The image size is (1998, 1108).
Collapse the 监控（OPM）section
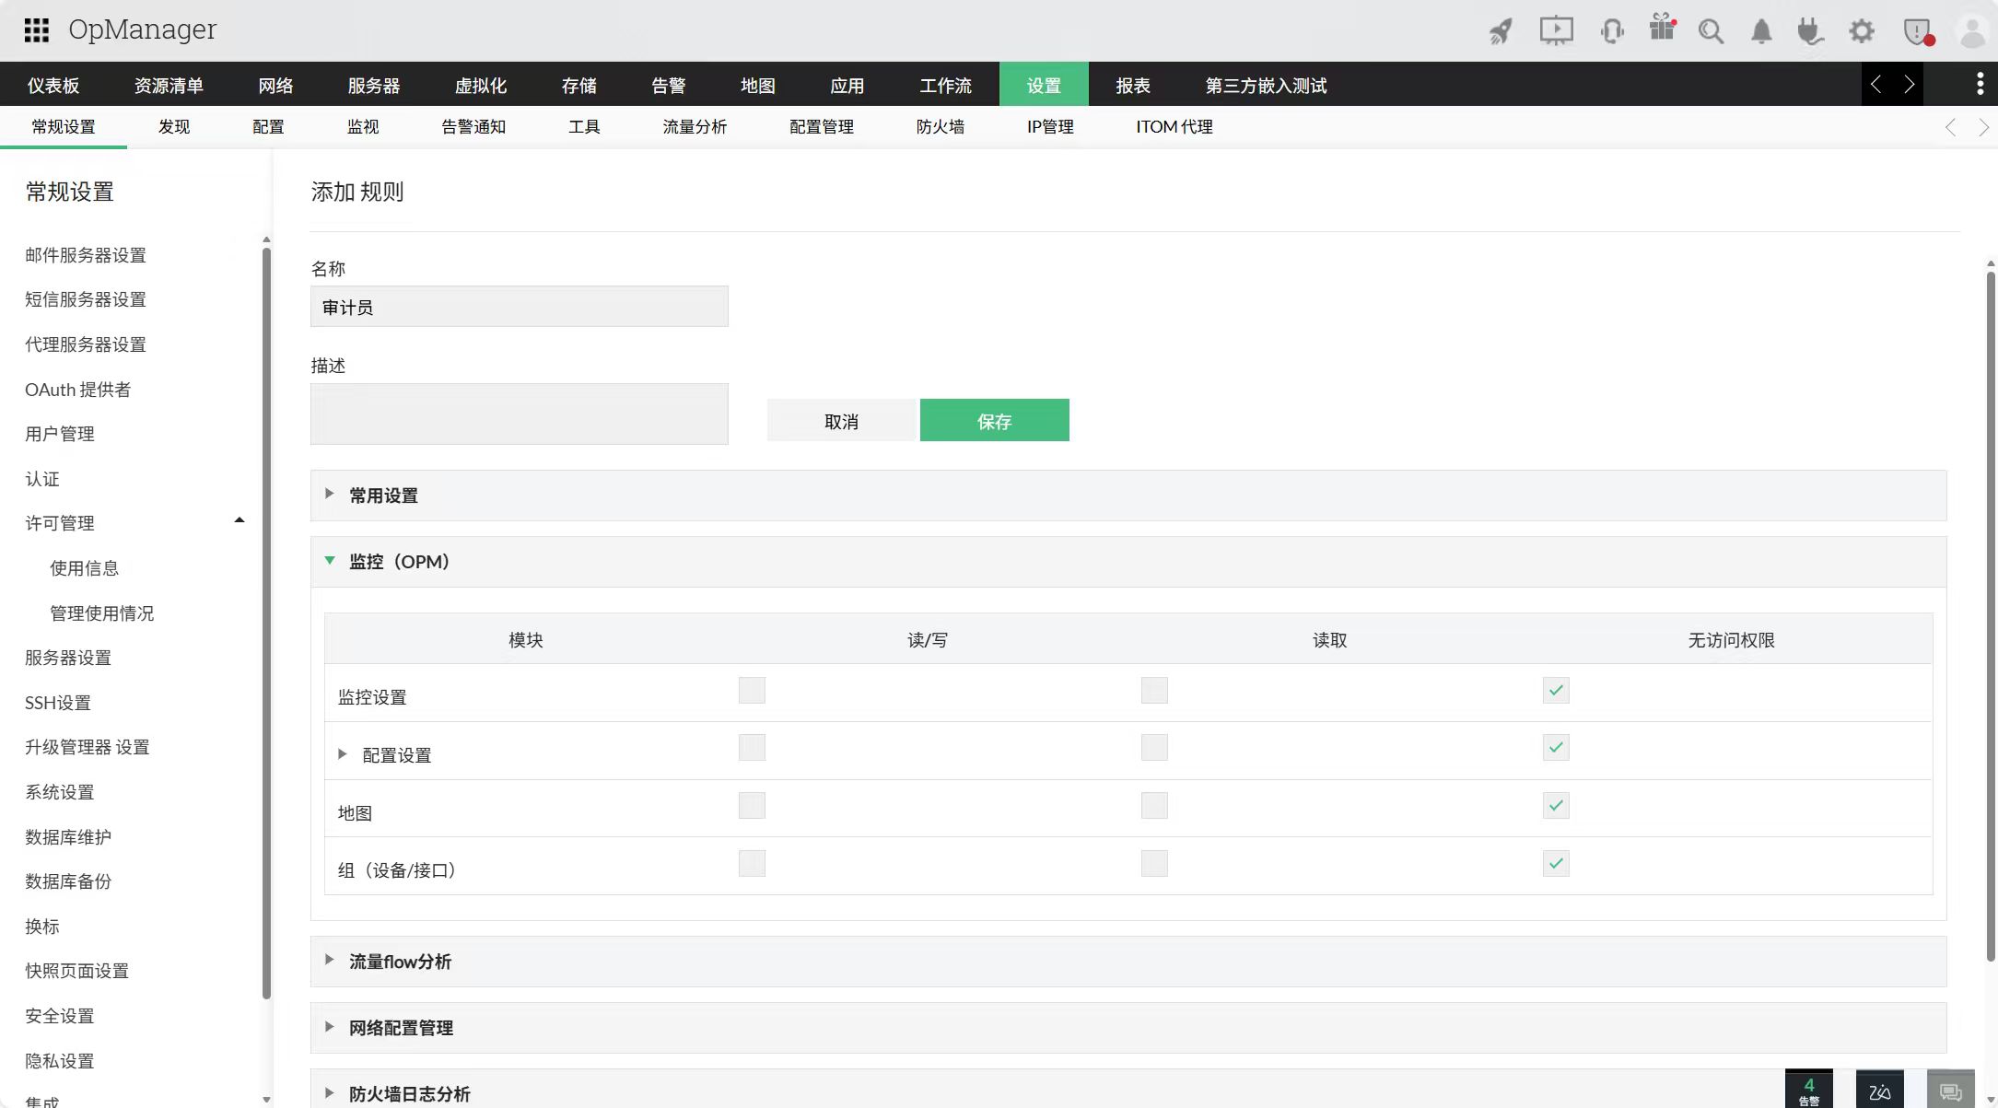tap(330, 561)
